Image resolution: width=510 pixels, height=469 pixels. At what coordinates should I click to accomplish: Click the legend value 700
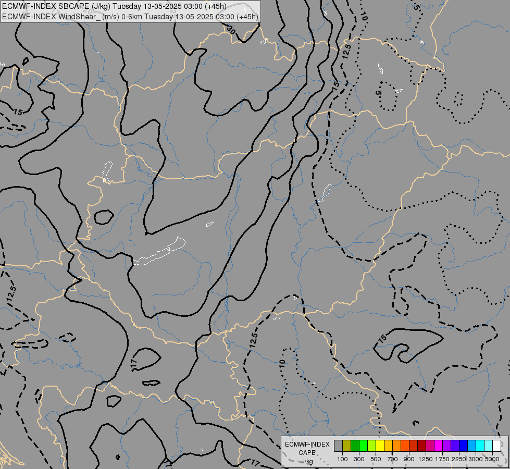[x=393, y=459]
